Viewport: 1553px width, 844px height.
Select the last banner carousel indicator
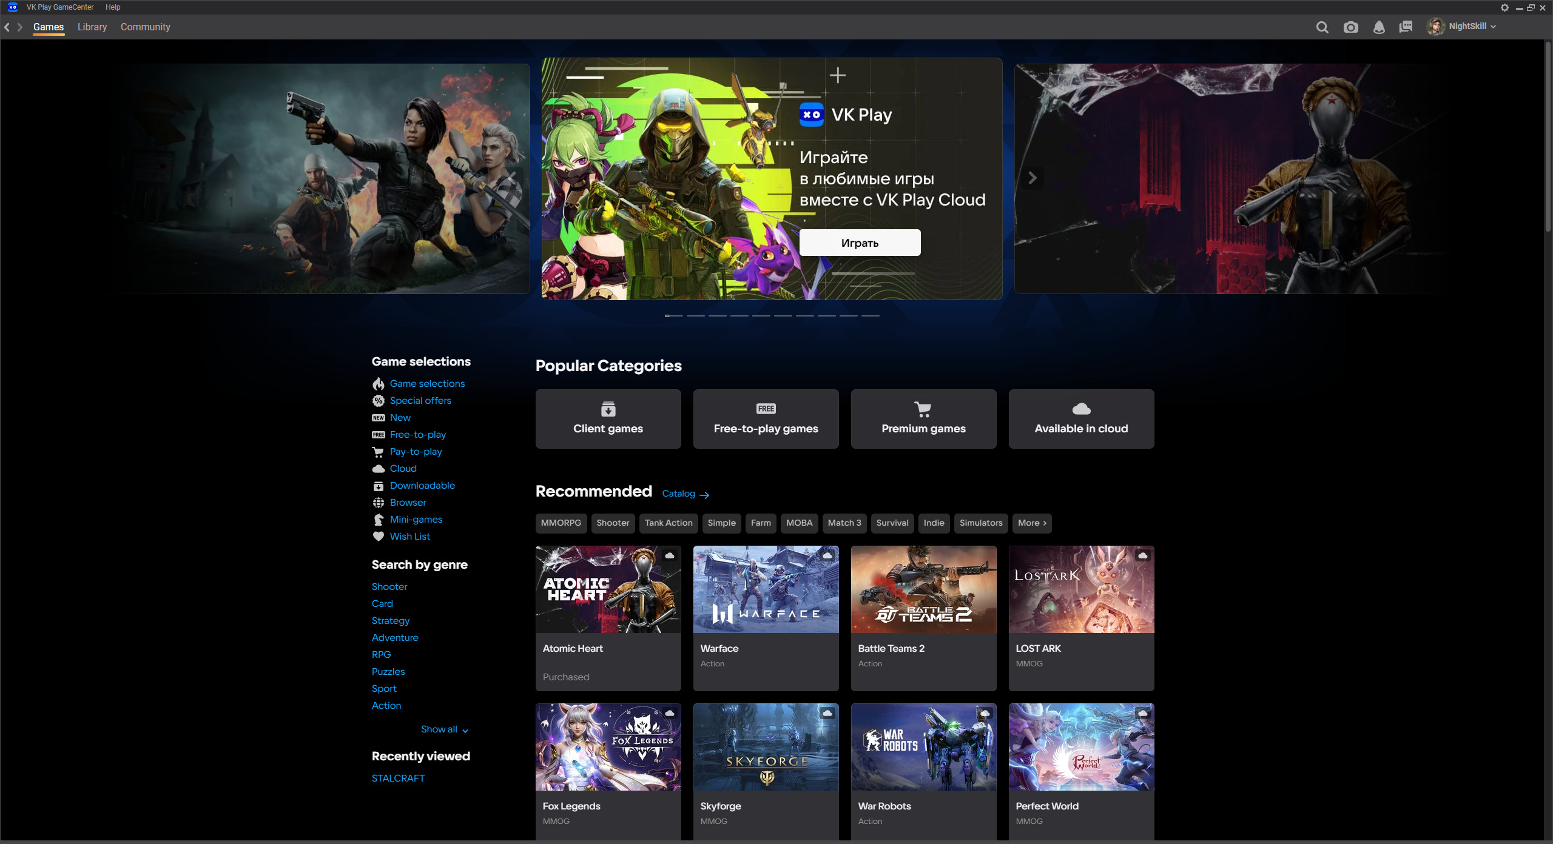pos(870,316)
